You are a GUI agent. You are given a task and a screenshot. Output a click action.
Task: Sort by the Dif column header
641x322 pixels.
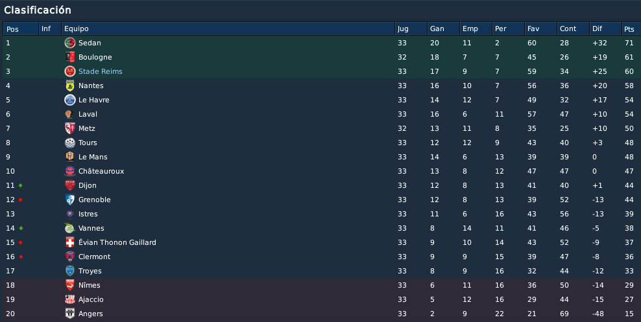[x=605, y=29]
